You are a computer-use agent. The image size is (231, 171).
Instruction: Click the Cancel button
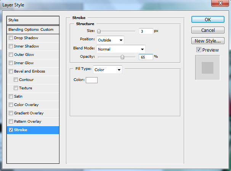pyautogui.click(x=208, y=30)
